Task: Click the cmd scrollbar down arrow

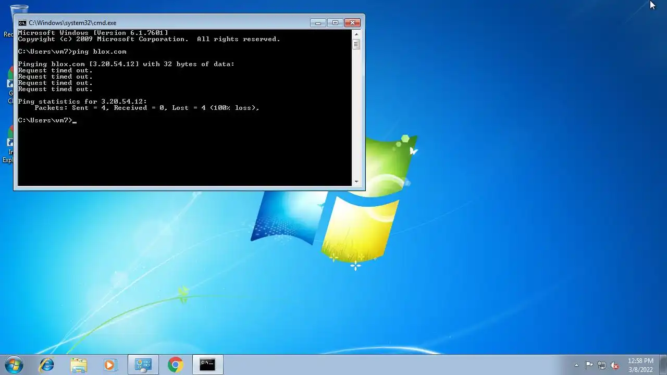Action: click(x=356, y=182)
